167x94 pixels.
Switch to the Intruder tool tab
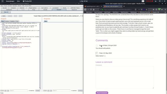coord(45,10)
